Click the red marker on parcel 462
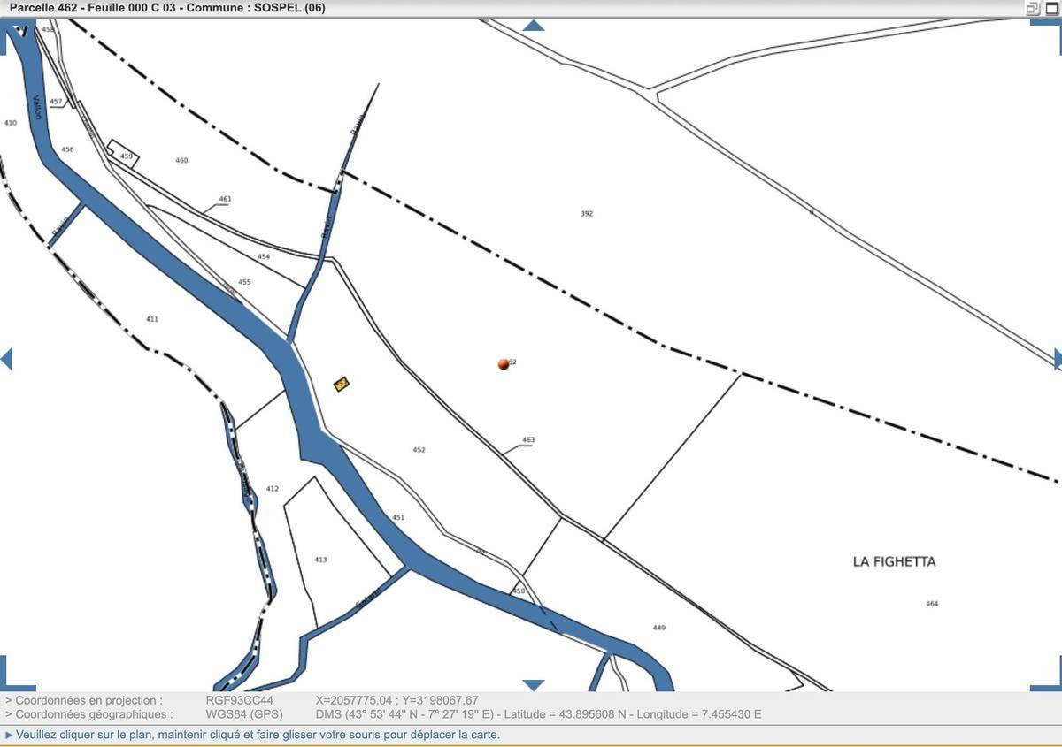This screenshot has height=747, width=1062. point(504,364)
